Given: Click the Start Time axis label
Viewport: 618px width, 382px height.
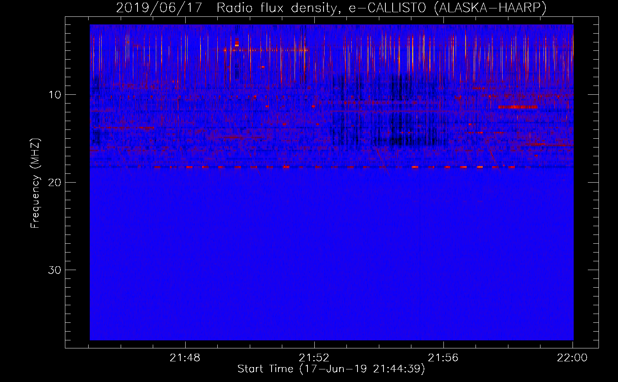Looking at the screenshot, I should (331, 369).
